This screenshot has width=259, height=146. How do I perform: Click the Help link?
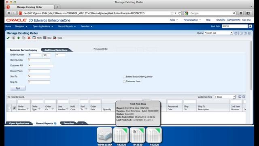208,20
